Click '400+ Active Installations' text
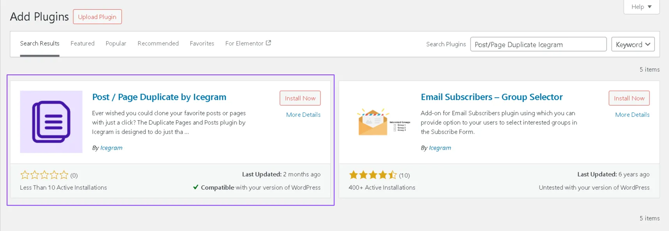The image size is (669, 231). 382,187
